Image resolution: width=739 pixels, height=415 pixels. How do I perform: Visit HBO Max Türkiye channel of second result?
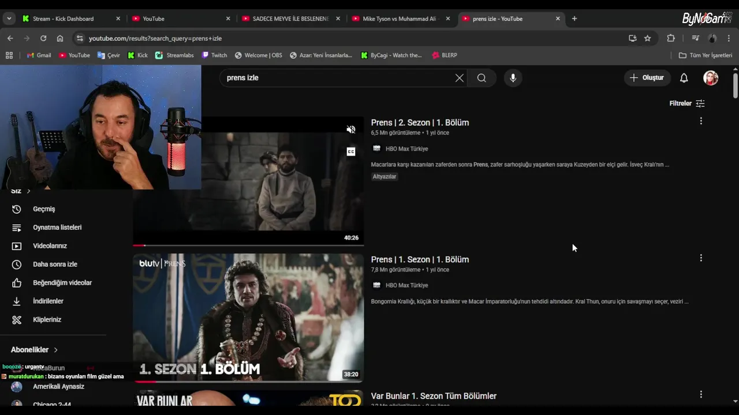tap(406, 285)
